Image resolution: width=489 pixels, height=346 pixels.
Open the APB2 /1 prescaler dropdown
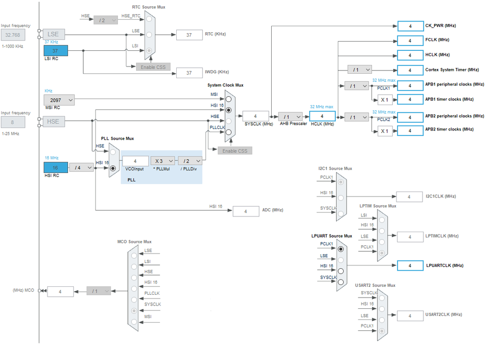(356, 117)
